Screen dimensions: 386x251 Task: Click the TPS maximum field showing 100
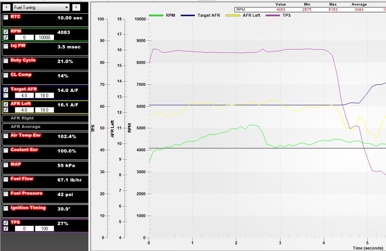[44, 229]
